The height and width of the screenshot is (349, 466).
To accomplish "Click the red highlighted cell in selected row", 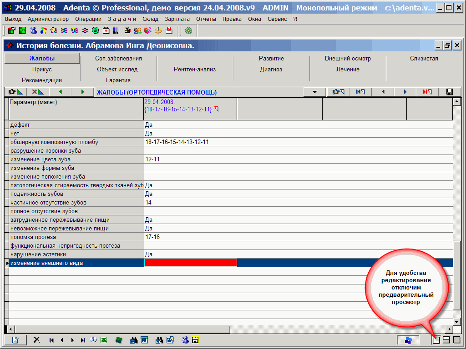I will (x=190, y=263).
